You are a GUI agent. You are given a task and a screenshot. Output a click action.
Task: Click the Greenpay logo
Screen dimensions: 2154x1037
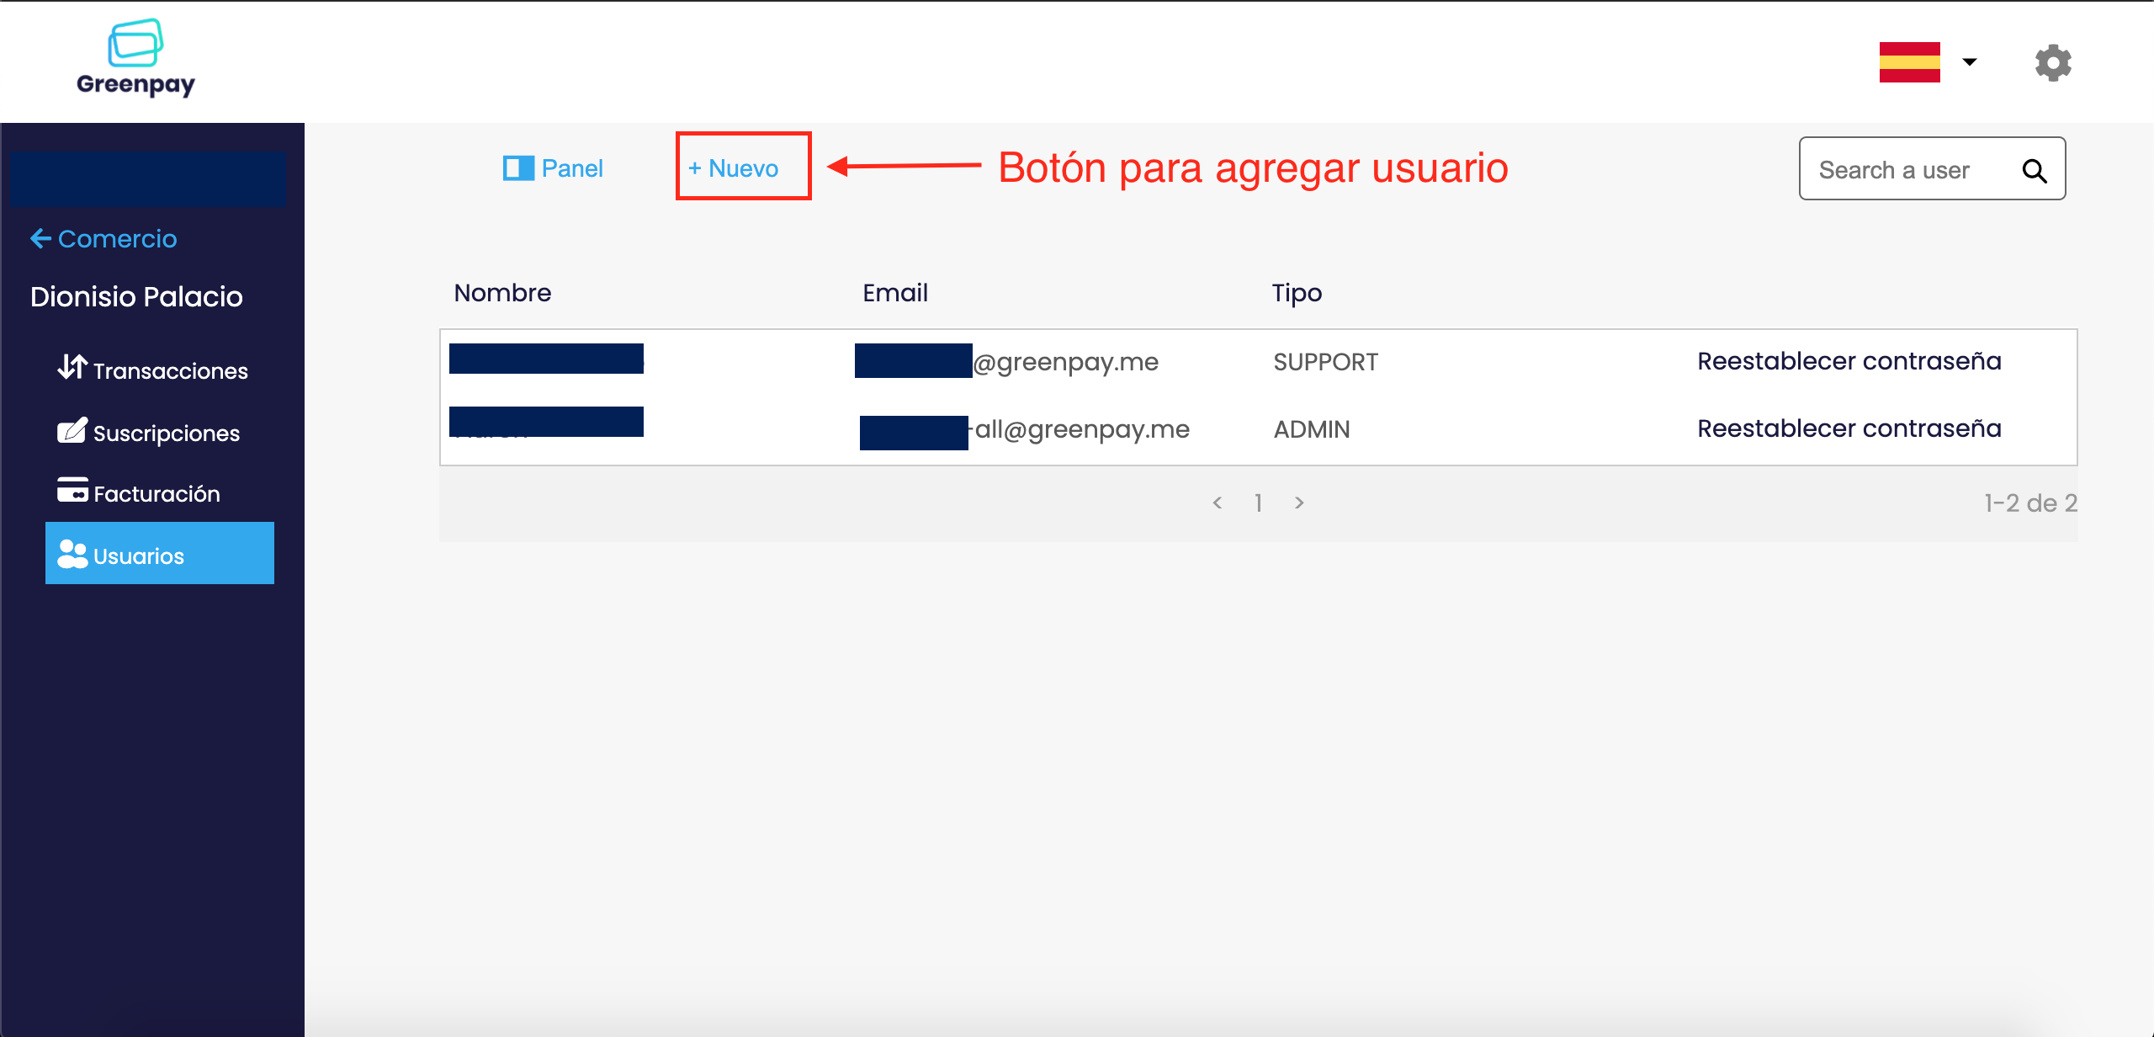click(x=135, y=57)
